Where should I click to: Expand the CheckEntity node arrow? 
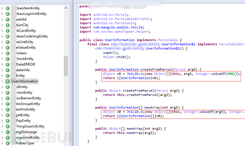click(x=2, y=59)
